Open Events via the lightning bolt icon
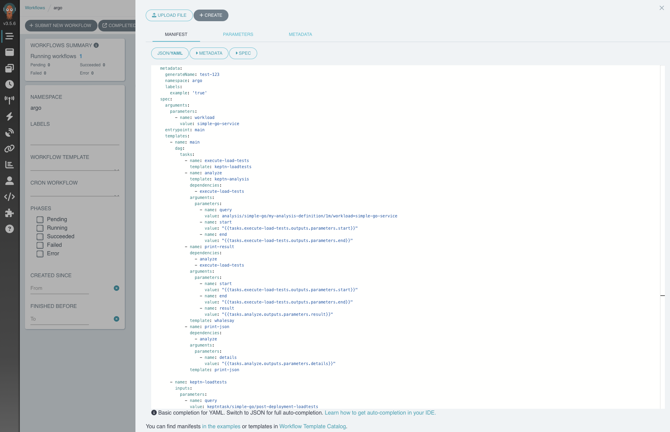Viewport: 670px width, 432px height. 10,117
